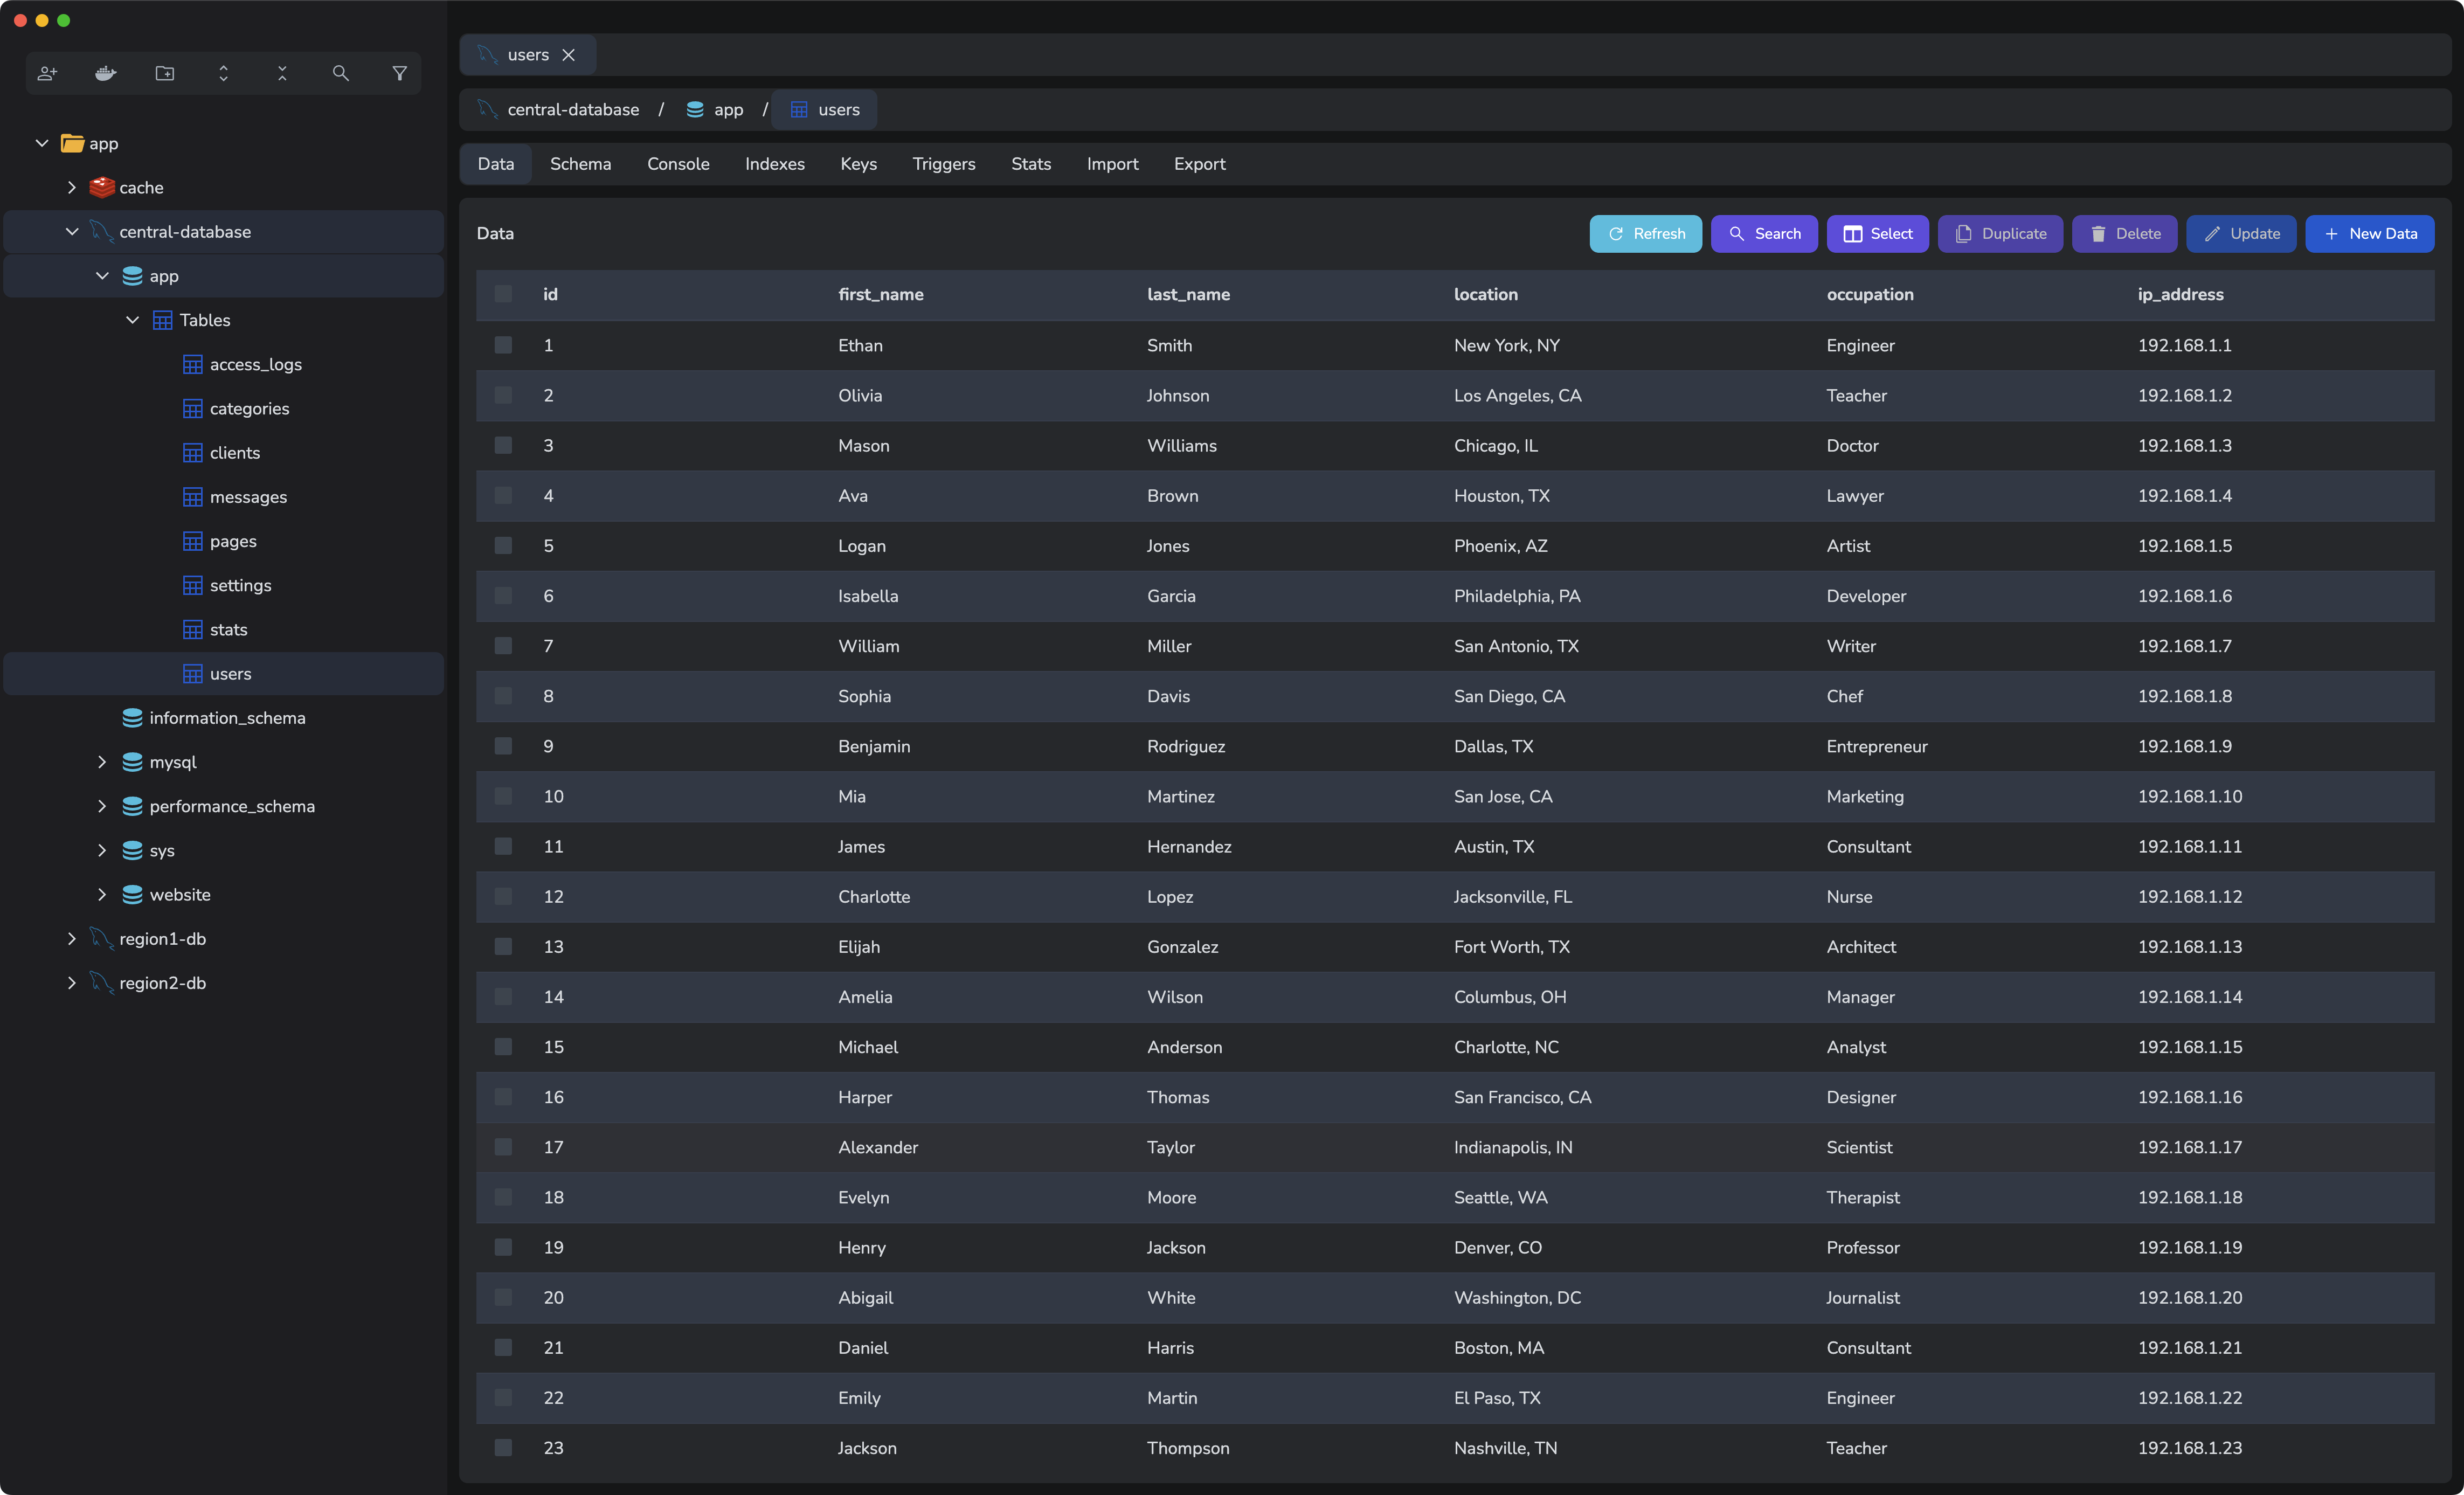Click the performance_schema database icon

132,806
